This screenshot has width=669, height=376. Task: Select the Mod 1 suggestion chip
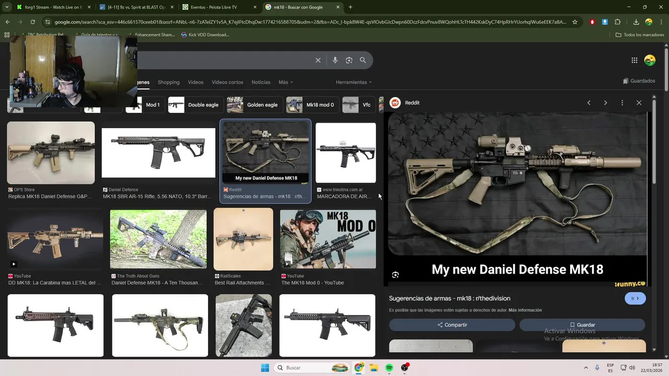145,105
